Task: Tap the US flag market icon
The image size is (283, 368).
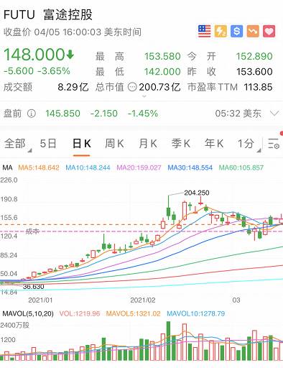Action: [x=205, y=31]
